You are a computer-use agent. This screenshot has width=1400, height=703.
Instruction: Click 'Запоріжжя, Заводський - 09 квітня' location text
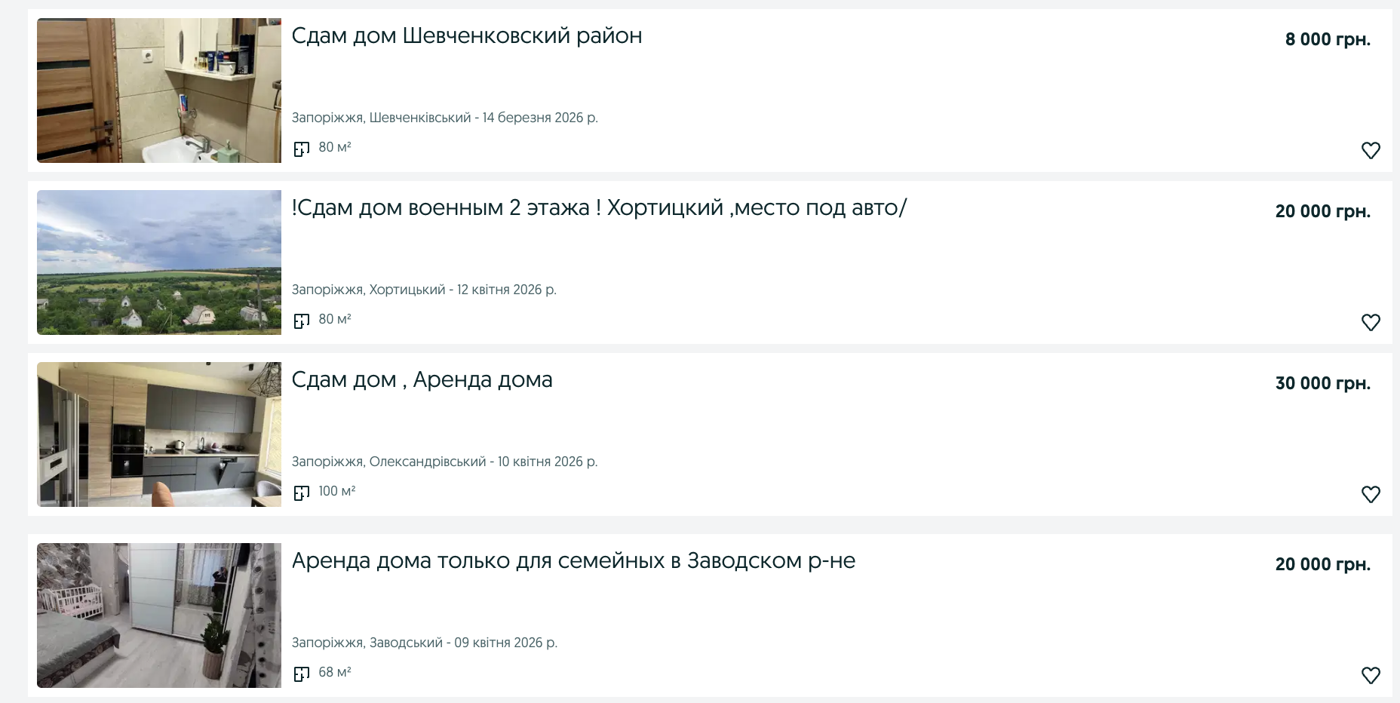[x=424, y=643]
